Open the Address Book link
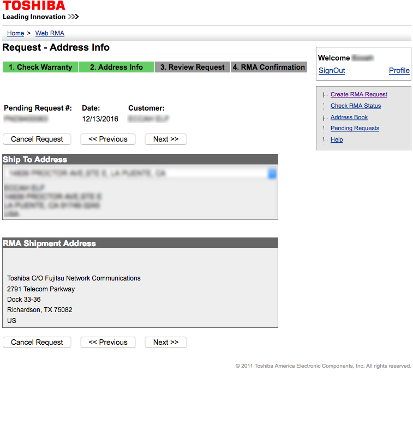The width and height of the screenshot is (413, 433). [349, 117]
